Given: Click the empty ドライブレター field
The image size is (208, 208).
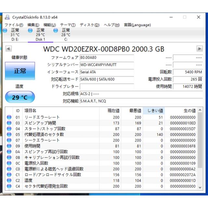Looking at the screenshot, I should [107, 86].
